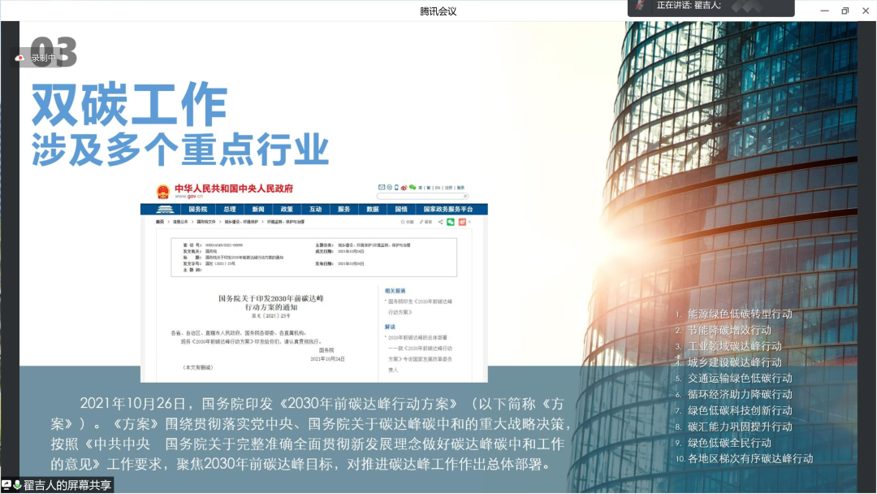Click the green WeChat share icon
This screenshot has width=877, height=494.
pyautogui.click(x=451, y=222)
